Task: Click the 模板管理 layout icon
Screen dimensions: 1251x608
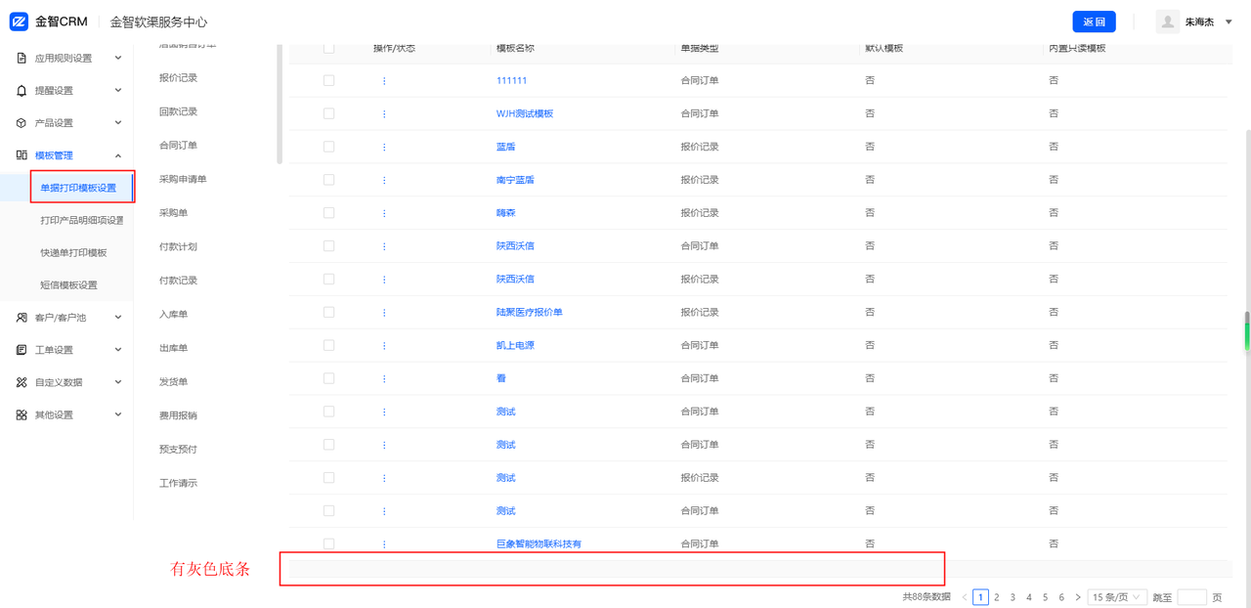Action: (22, 155)
